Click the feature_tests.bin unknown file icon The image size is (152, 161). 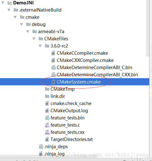[x=47, y=118]
